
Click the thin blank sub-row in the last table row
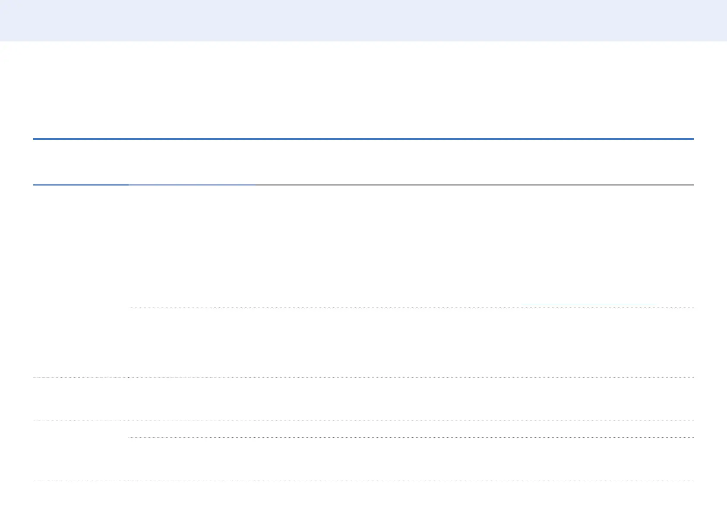coord(411,429)
